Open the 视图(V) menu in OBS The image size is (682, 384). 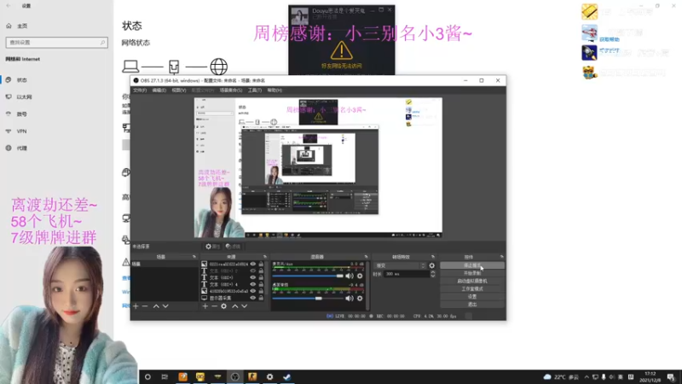click(x=179, y=90)
